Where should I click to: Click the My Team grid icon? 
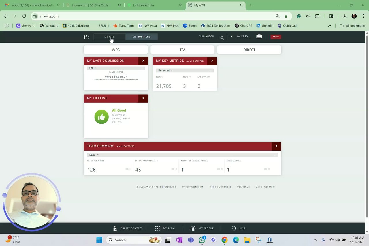[x=157, y=228]
